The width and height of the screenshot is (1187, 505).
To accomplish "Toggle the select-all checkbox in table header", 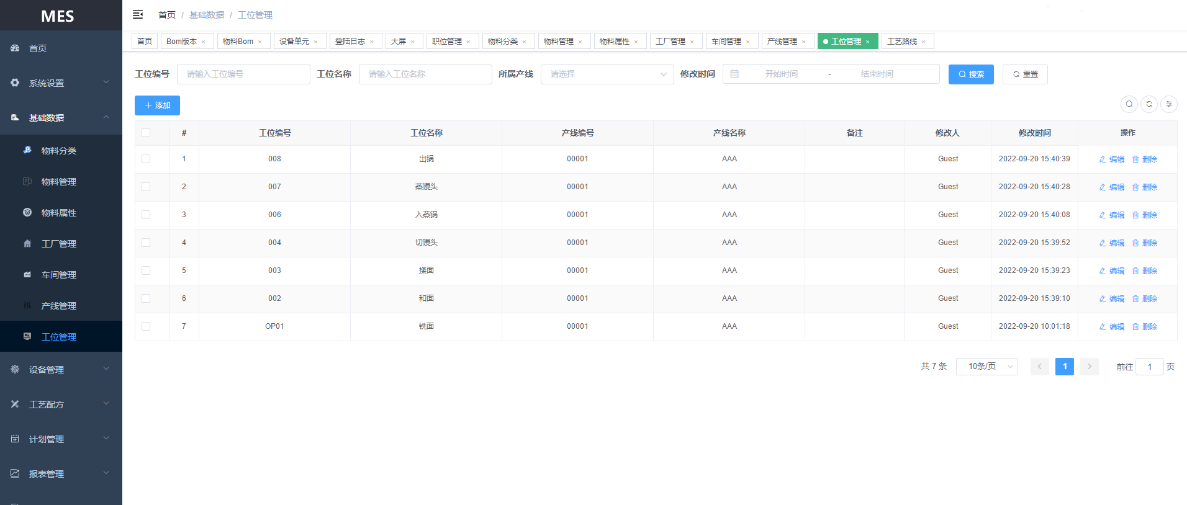I will pyautogui.click(x=146, y=133).
